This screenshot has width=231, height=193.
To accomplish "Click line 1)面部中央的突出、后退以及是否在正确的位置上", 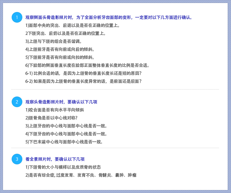I will (x=72, y=25).
